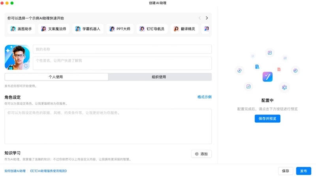This screenshot has height=177, width=316.
Task: Change the assistant avatar image
Action: tap(17, 57)
